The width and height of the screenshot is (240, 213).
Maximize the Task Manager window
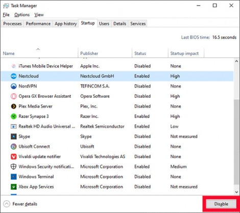click(x=215, y=6)
